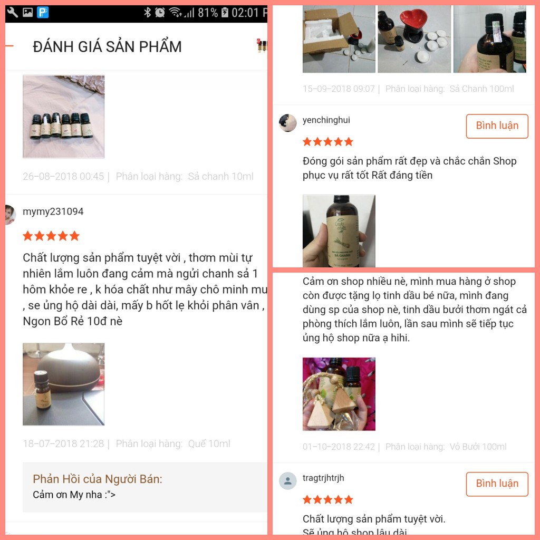Tap the orange back arrow beside ĐÁNH GIÁ SẢN PHẨM
The width and height of the screenshot is (540, 540).
tap(9, 46)
